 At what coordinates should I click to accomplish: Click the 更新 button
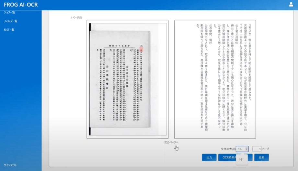coord(261,157)
